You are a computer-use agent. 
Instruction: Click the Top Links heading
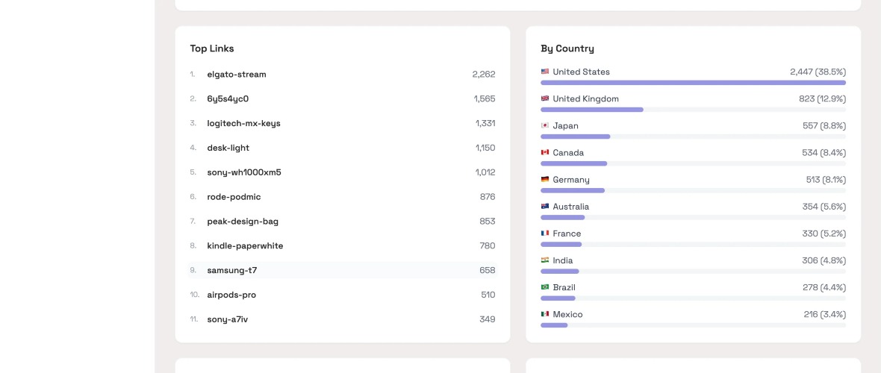(212, 48)
